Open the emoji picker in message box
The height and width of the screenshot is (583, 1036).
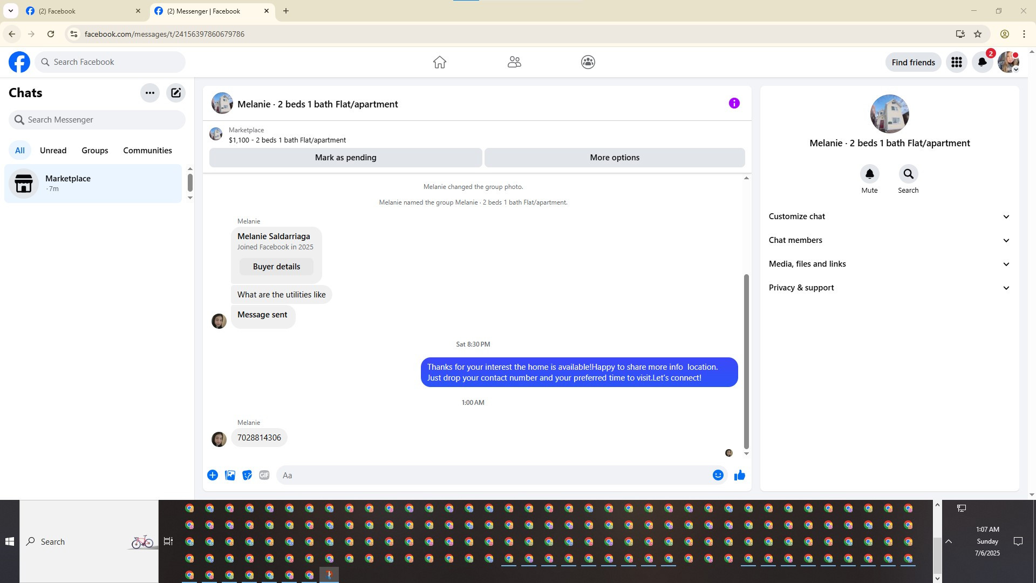[x=718, y=475]
